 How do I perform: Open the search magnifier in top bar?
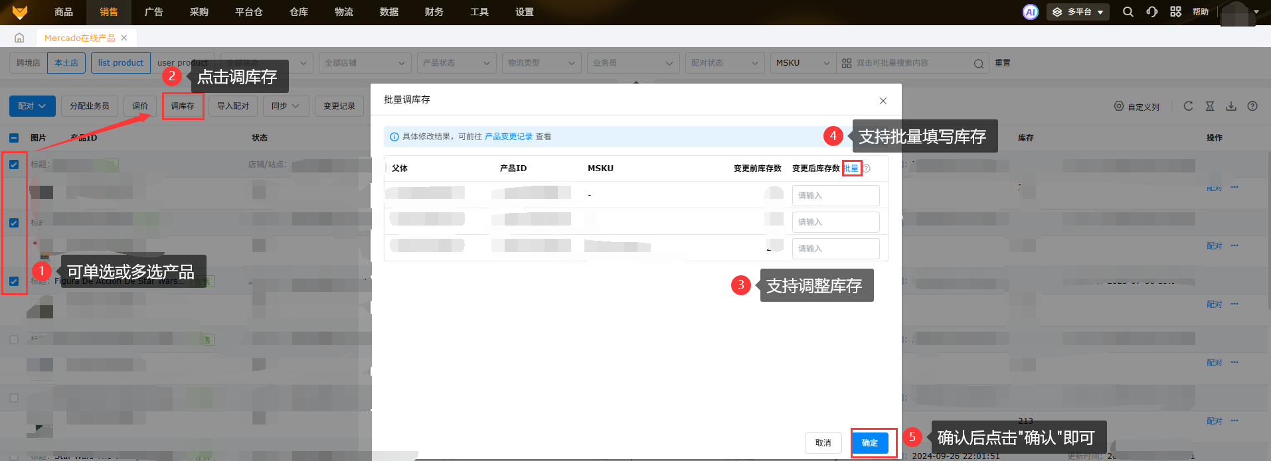[x=1128, y=12]
